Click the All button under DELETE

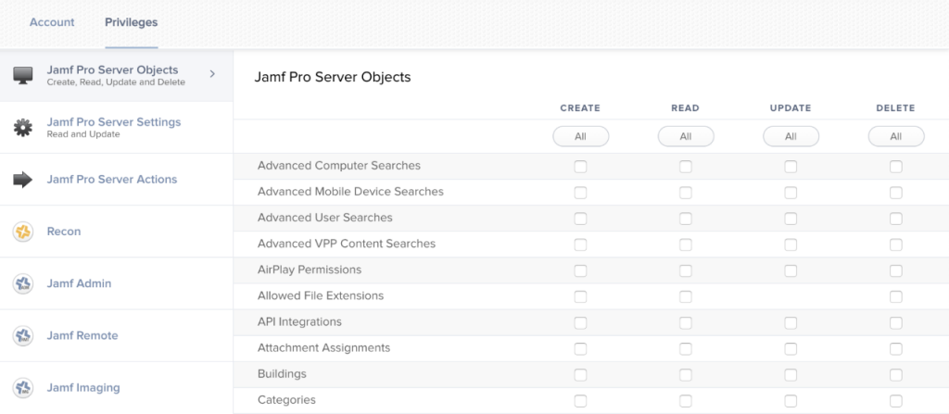(x=896, y=136)
